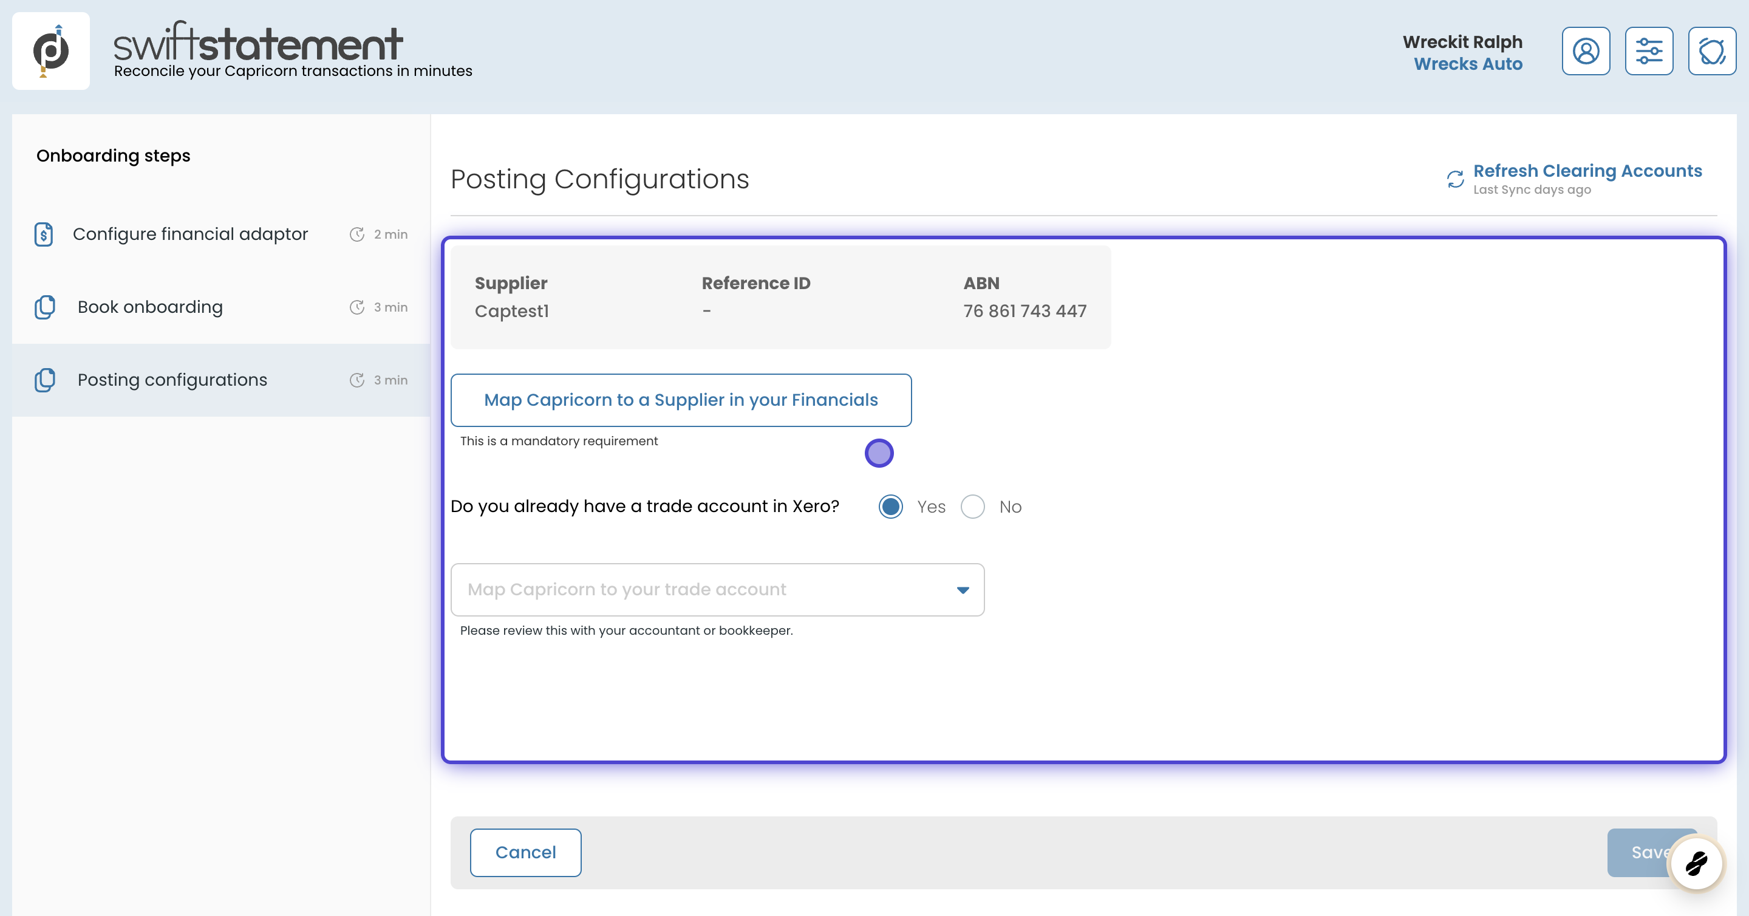The image size is (1749, 916).
Task: Open the settings sliders icon
Action: click(x=1649, y=51)
